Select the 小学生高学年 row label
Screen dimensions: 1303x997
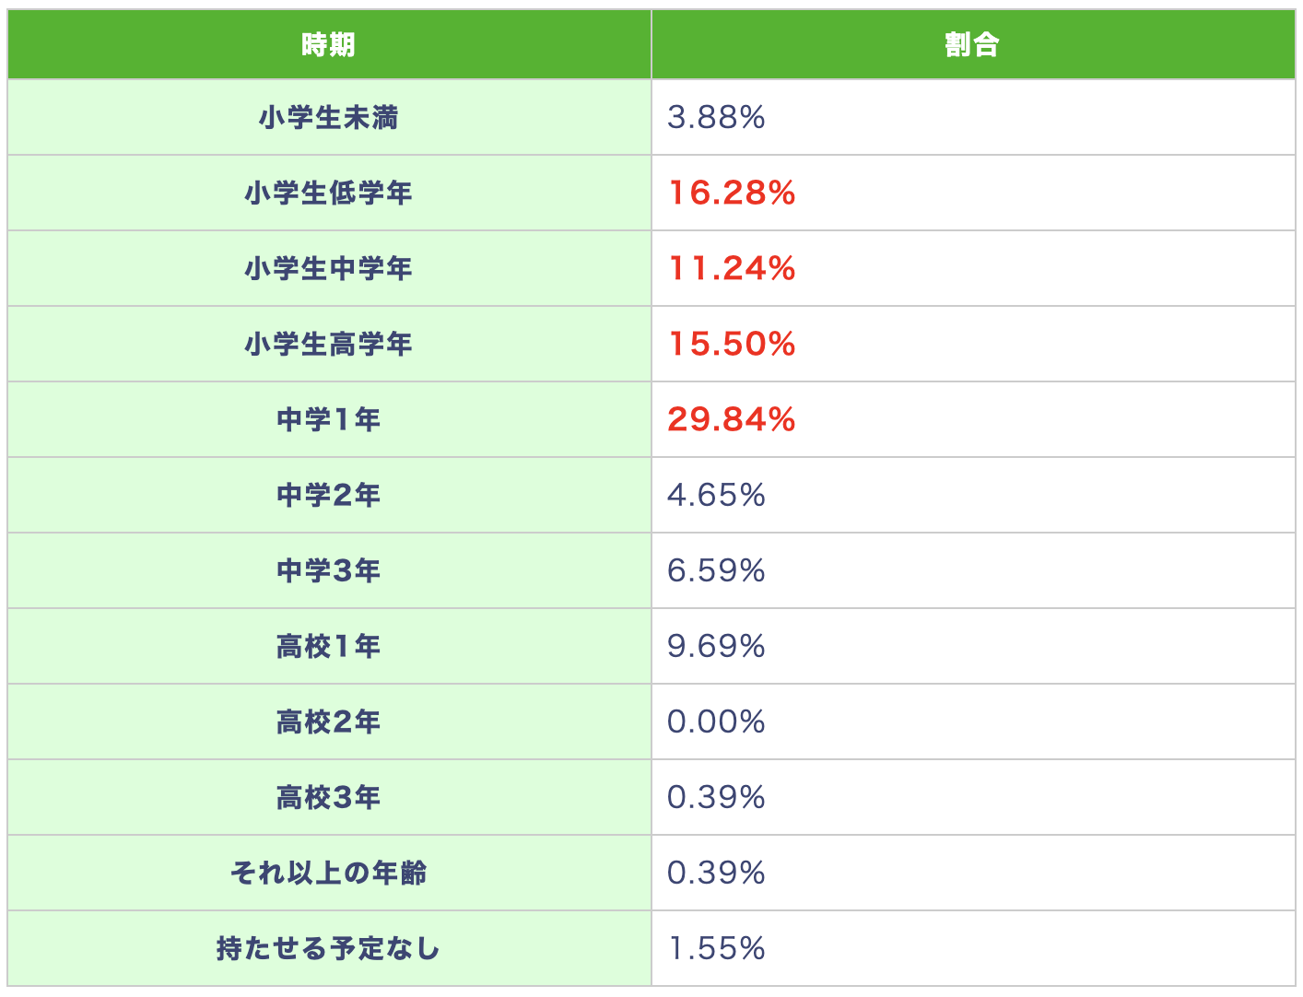tap(328, 345)
